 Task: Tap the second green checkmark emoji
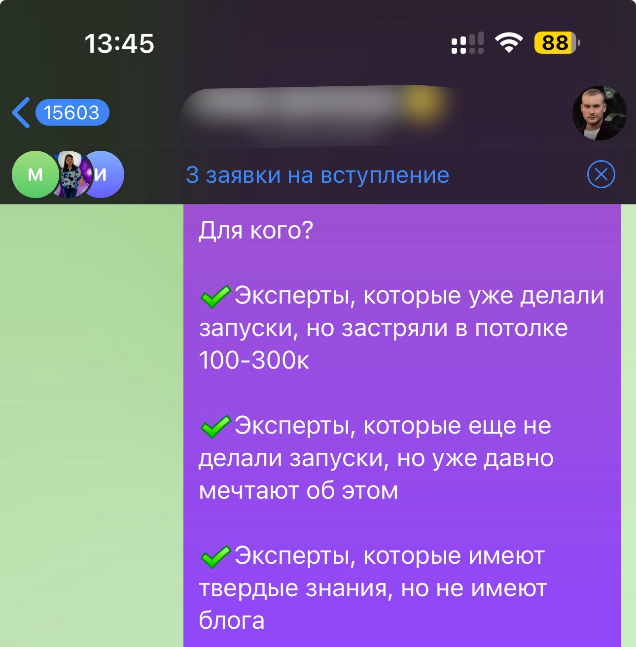pos(215,427)
